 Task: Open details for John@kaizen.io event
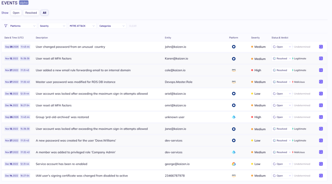pyautogui.click(x=321, y=47)
